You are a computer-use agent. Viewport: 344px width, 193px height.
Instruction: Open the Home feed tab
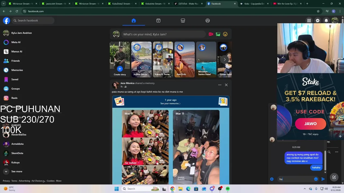point(134,21)
